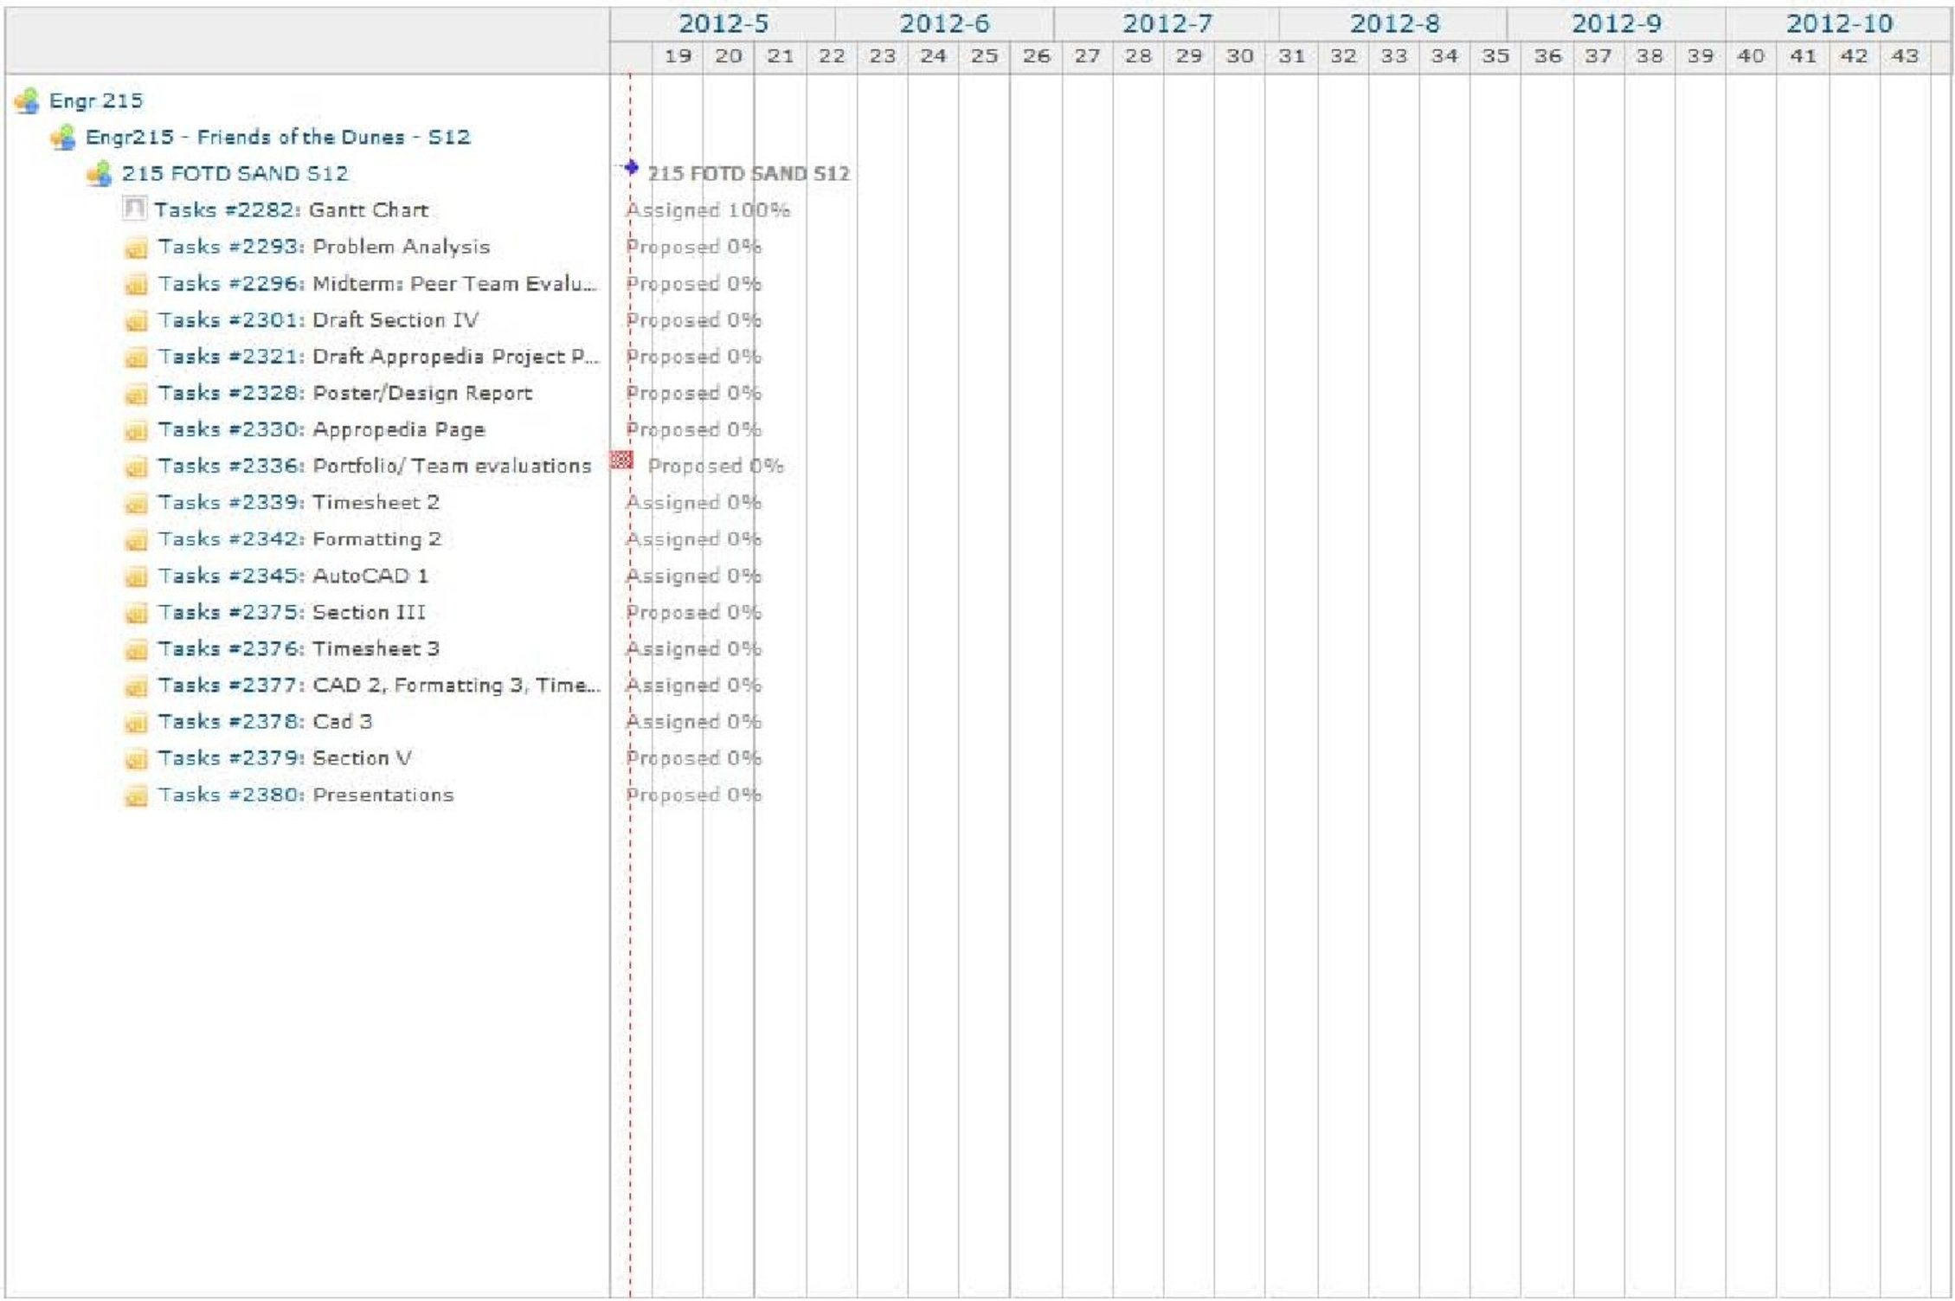Open Tasks #2293: Problem Analysis
The image size is (1955, 1301).
click(x=325, y=247)
